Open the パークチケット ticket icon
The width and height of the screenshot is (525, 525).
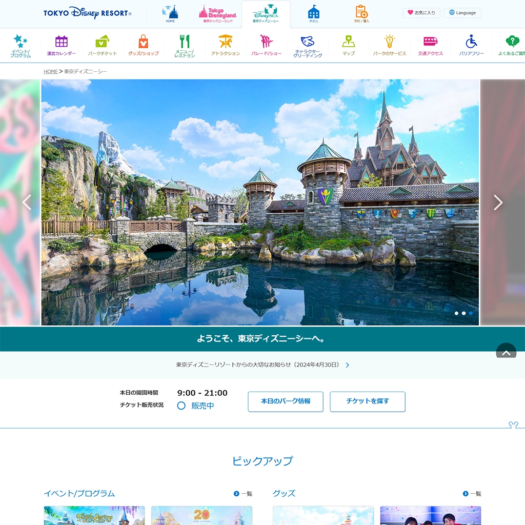click(x=103, y=46)
